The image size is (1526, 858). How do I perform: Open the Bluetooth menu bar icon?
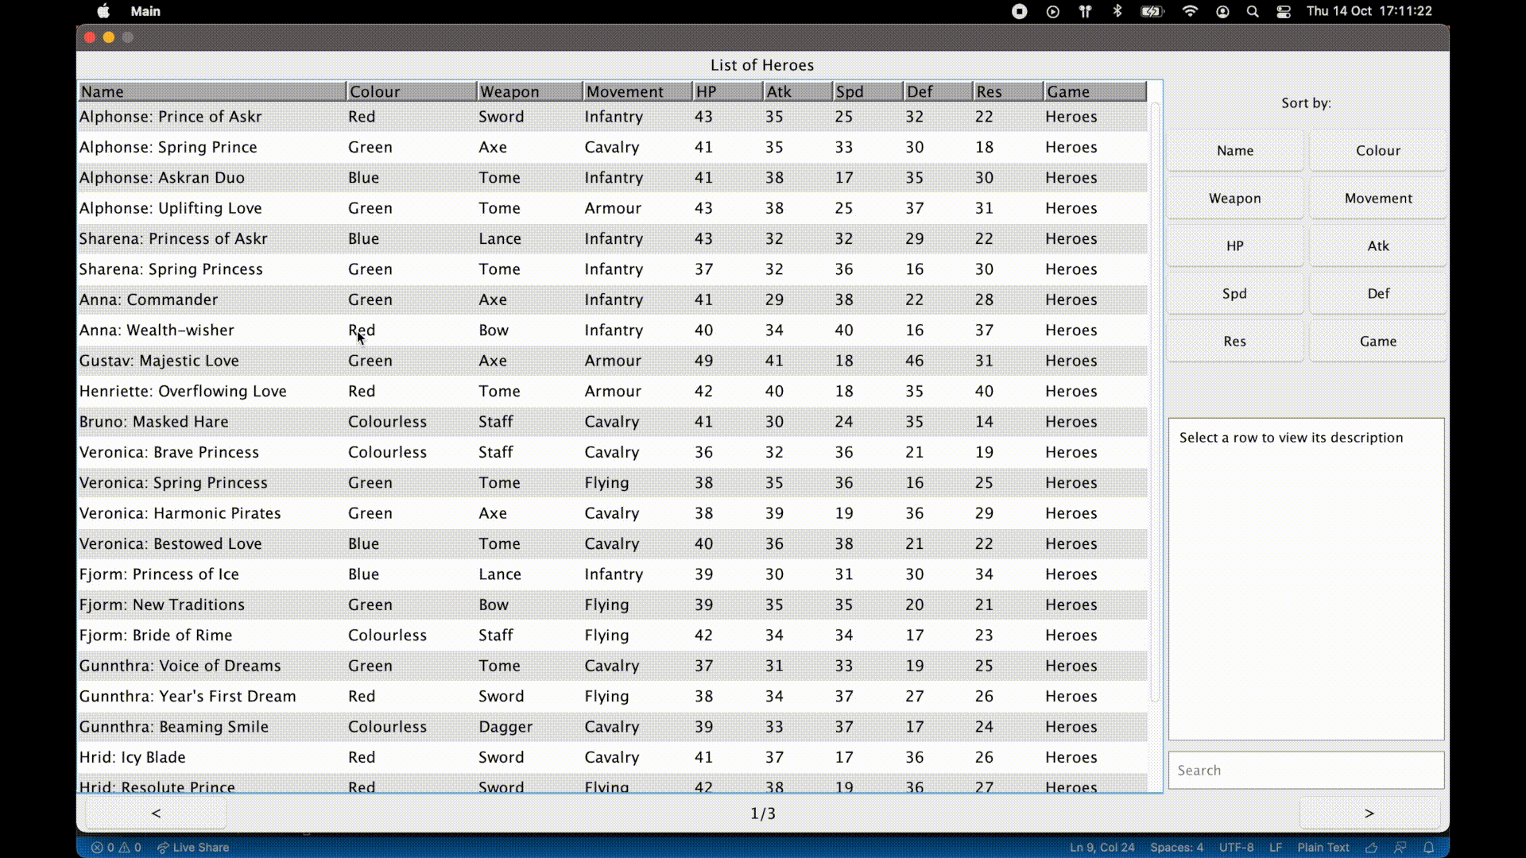(x=1117, y=11)
